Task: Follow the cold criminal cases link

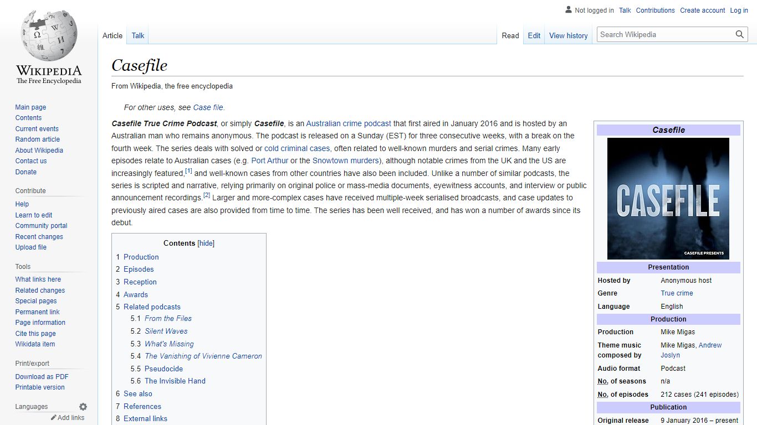Action: 297,148
